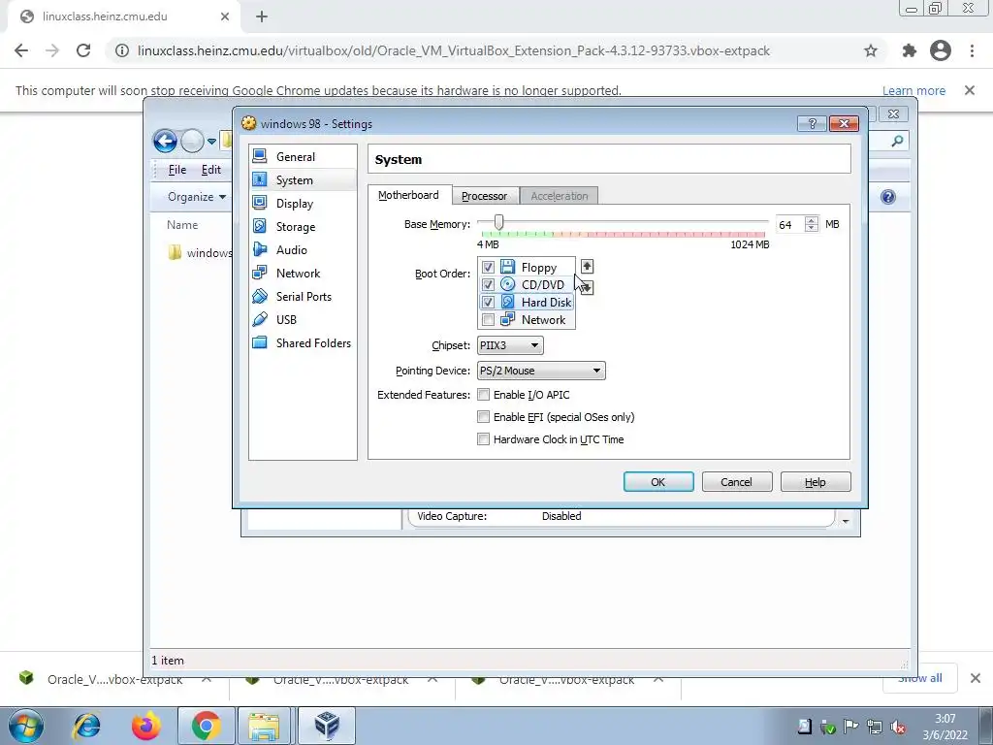The width and height of the screenshot is (993, 745).
Task: Uncheck Hard Disk boot checkbox
Action: tap(488, 303)
